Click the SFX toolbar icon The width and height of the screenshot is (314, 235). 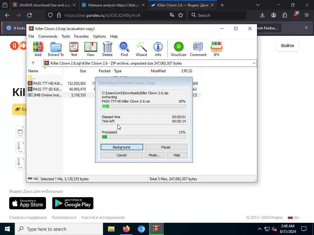coord(216,49)
